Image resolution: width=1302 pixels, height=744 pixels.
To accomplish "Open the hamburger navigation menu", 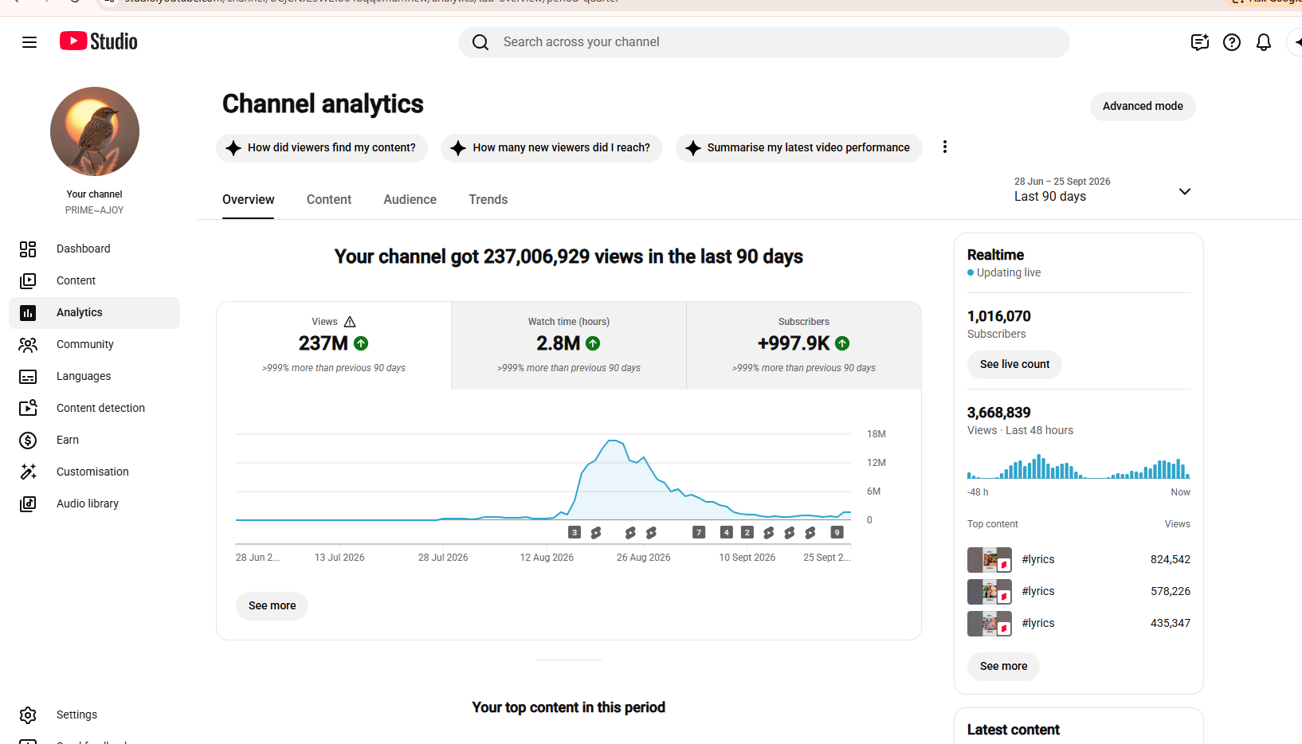I will [29, 42].
